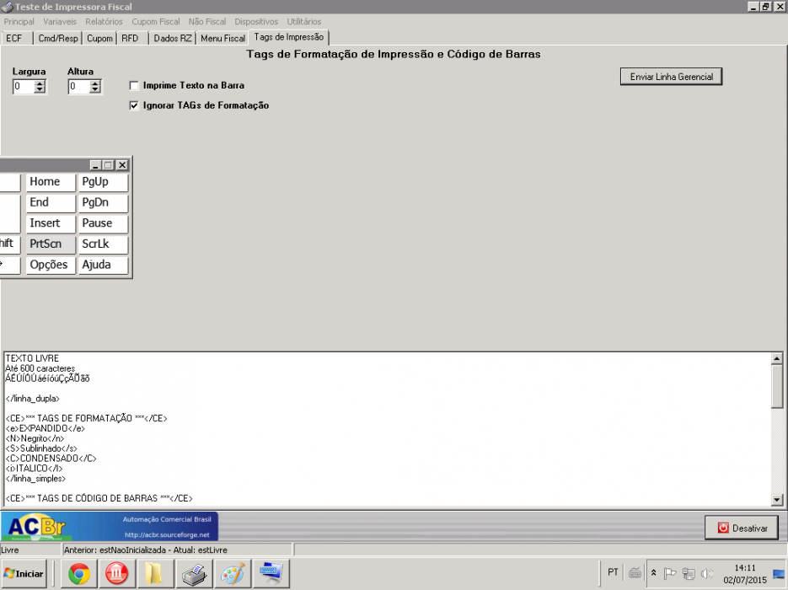This screenshot has width=788, height=590.
Task: Uncheck Ignorar TAGs de Formatação
Action: pyautogui.click(x=134, y=105)
